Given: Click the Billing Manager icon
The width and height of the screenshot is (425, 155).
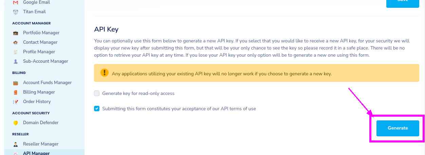Looking at the screenshot, I should [16, 92].
